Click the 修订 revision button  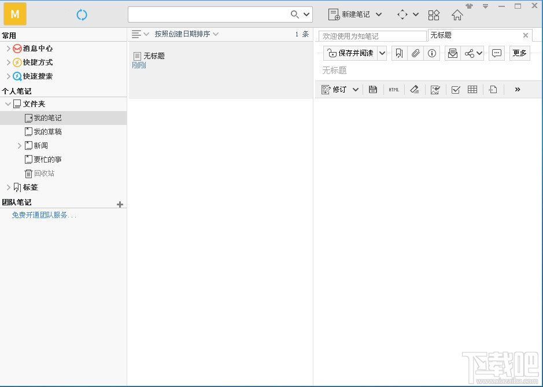(x=334, y=90)
